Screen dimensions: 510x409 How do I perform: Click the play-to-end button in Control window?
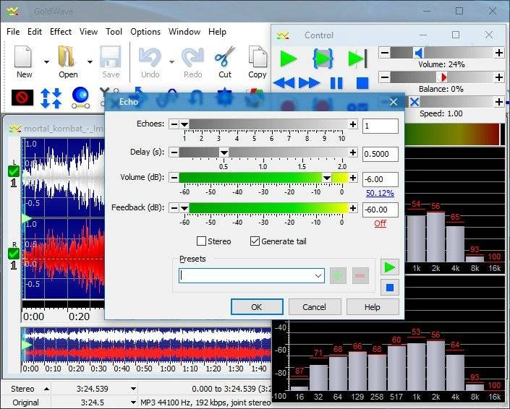[x=357, y=59]
